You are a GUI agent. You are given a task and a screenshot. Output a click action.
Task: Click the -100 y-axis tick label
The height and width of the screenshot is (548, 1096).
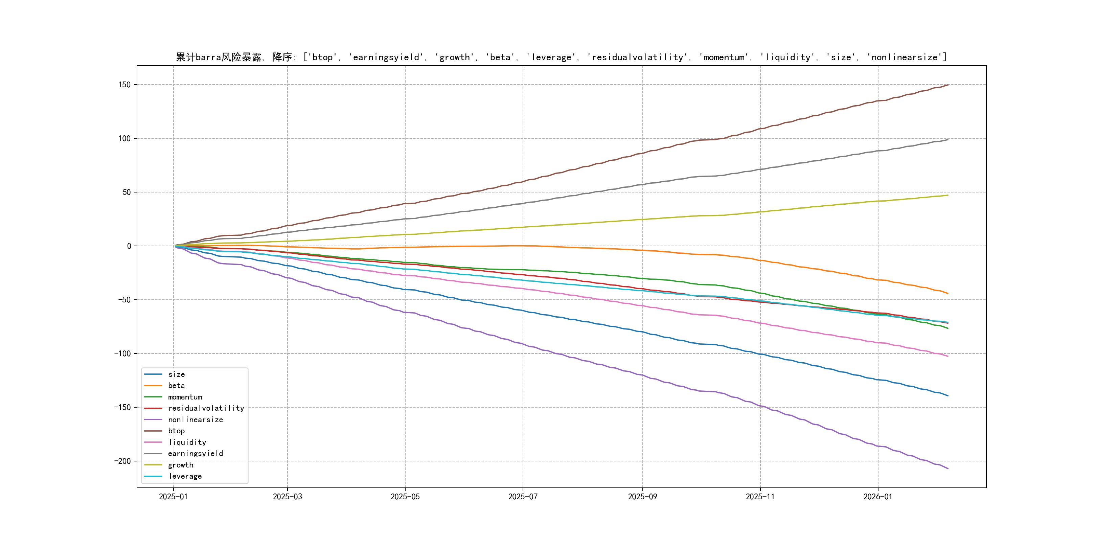tap(122, 353)
